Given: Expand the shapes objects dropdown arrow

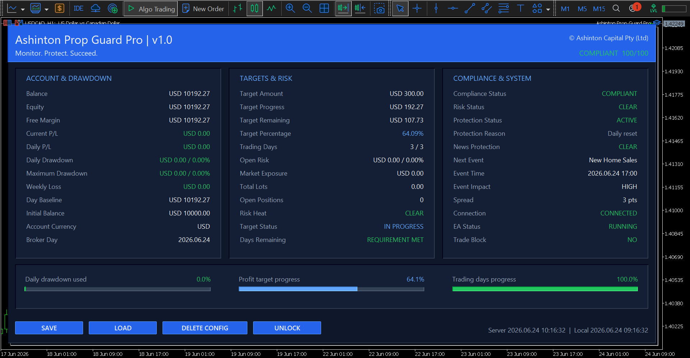Looking at the screenshot, I should pos(548,9).
